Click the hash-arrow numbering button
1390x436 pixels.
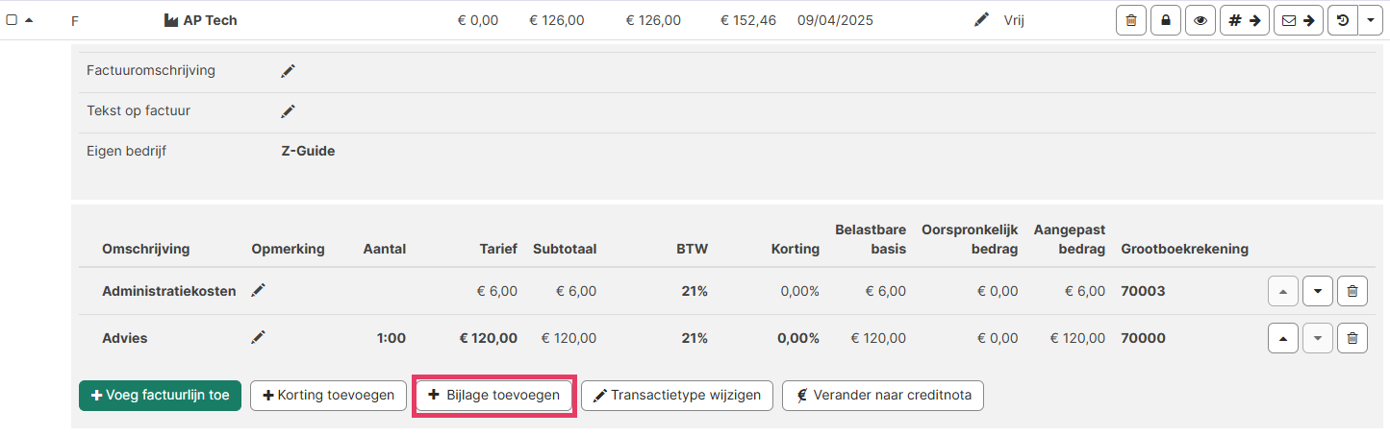1244,20
